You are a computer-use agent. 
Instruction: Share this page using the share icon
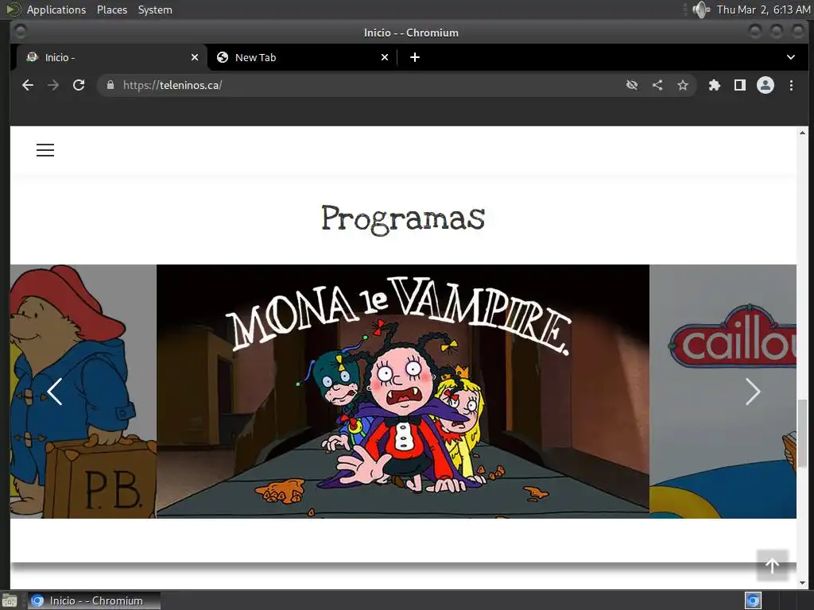(x=657, y=85)
